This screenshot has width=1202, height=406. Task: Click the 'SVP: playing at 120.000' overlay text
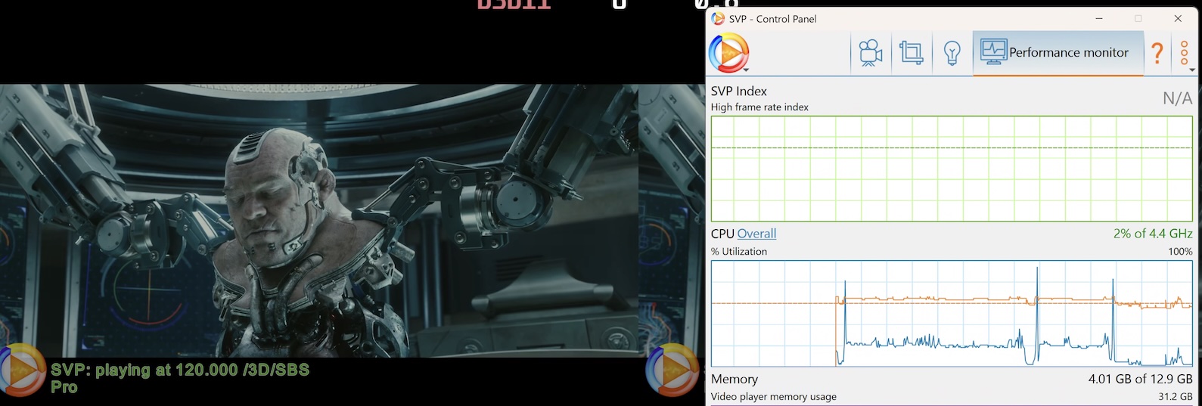click(x=180, y=370)
